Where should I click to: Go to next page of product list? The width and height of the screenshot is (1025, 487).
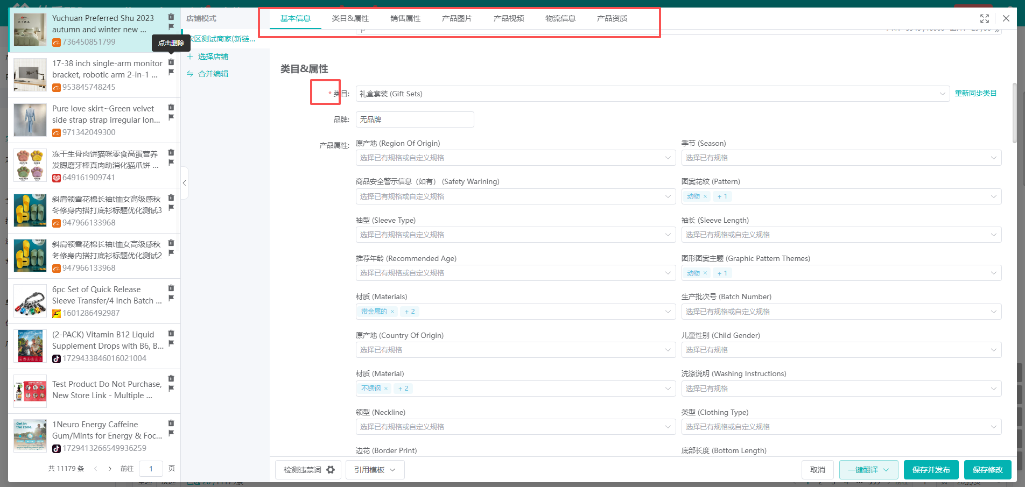110,469
